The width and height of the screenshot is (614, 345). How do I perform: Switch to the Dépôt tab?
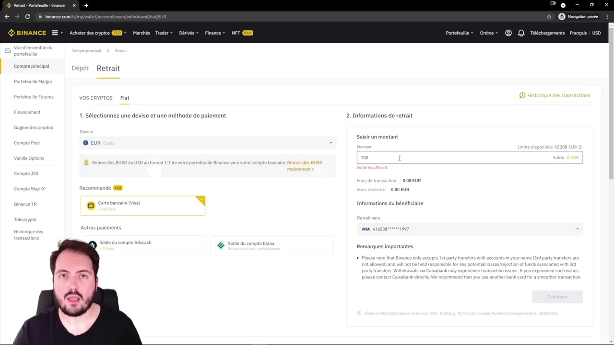pos(80,68)
